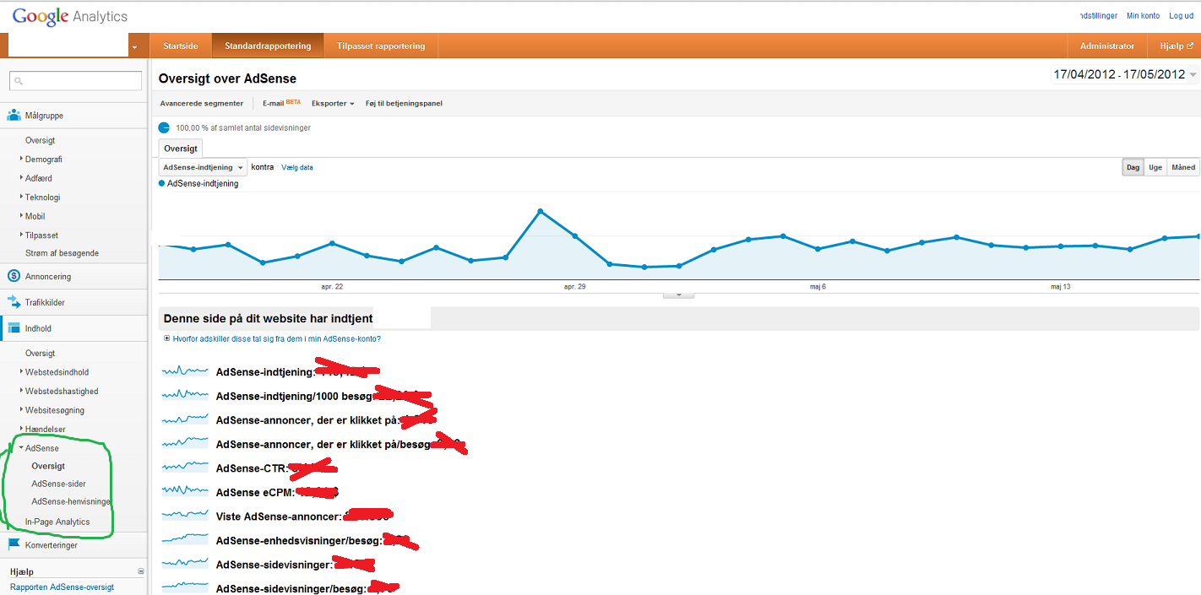This screenshot has width=1201, height=595.
Task: Open the date range picker dropdown
Action: 1124,74
